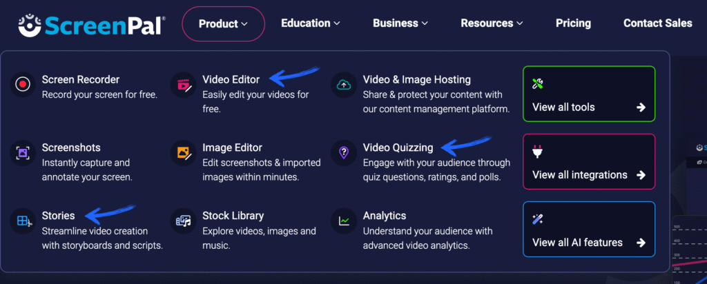
Task: Click the Screen Recorder record icon
Action: coord(23,85)
